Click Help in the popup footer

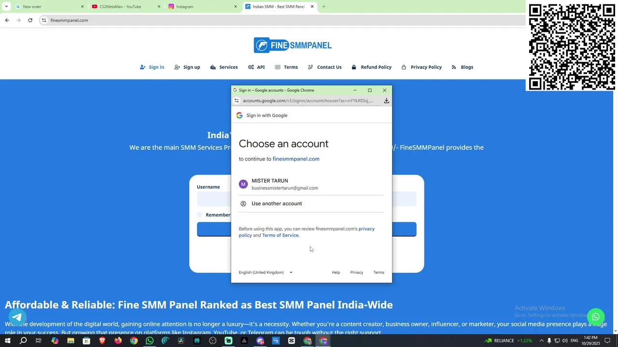(336, 273)
